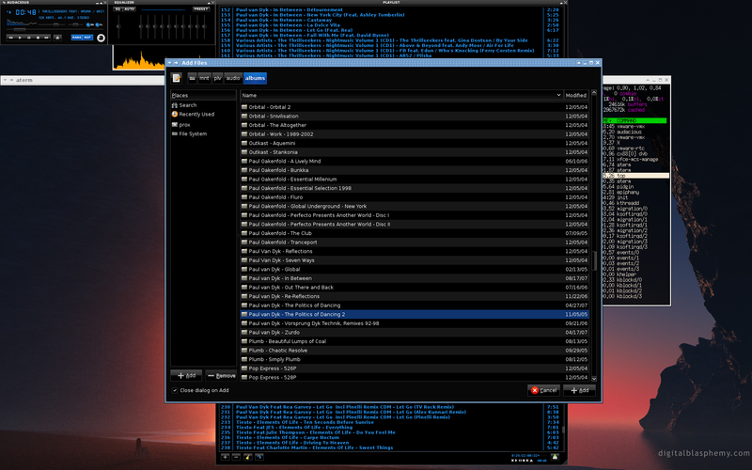
Task: Click Audacious next track button
Action: [46, 38]
